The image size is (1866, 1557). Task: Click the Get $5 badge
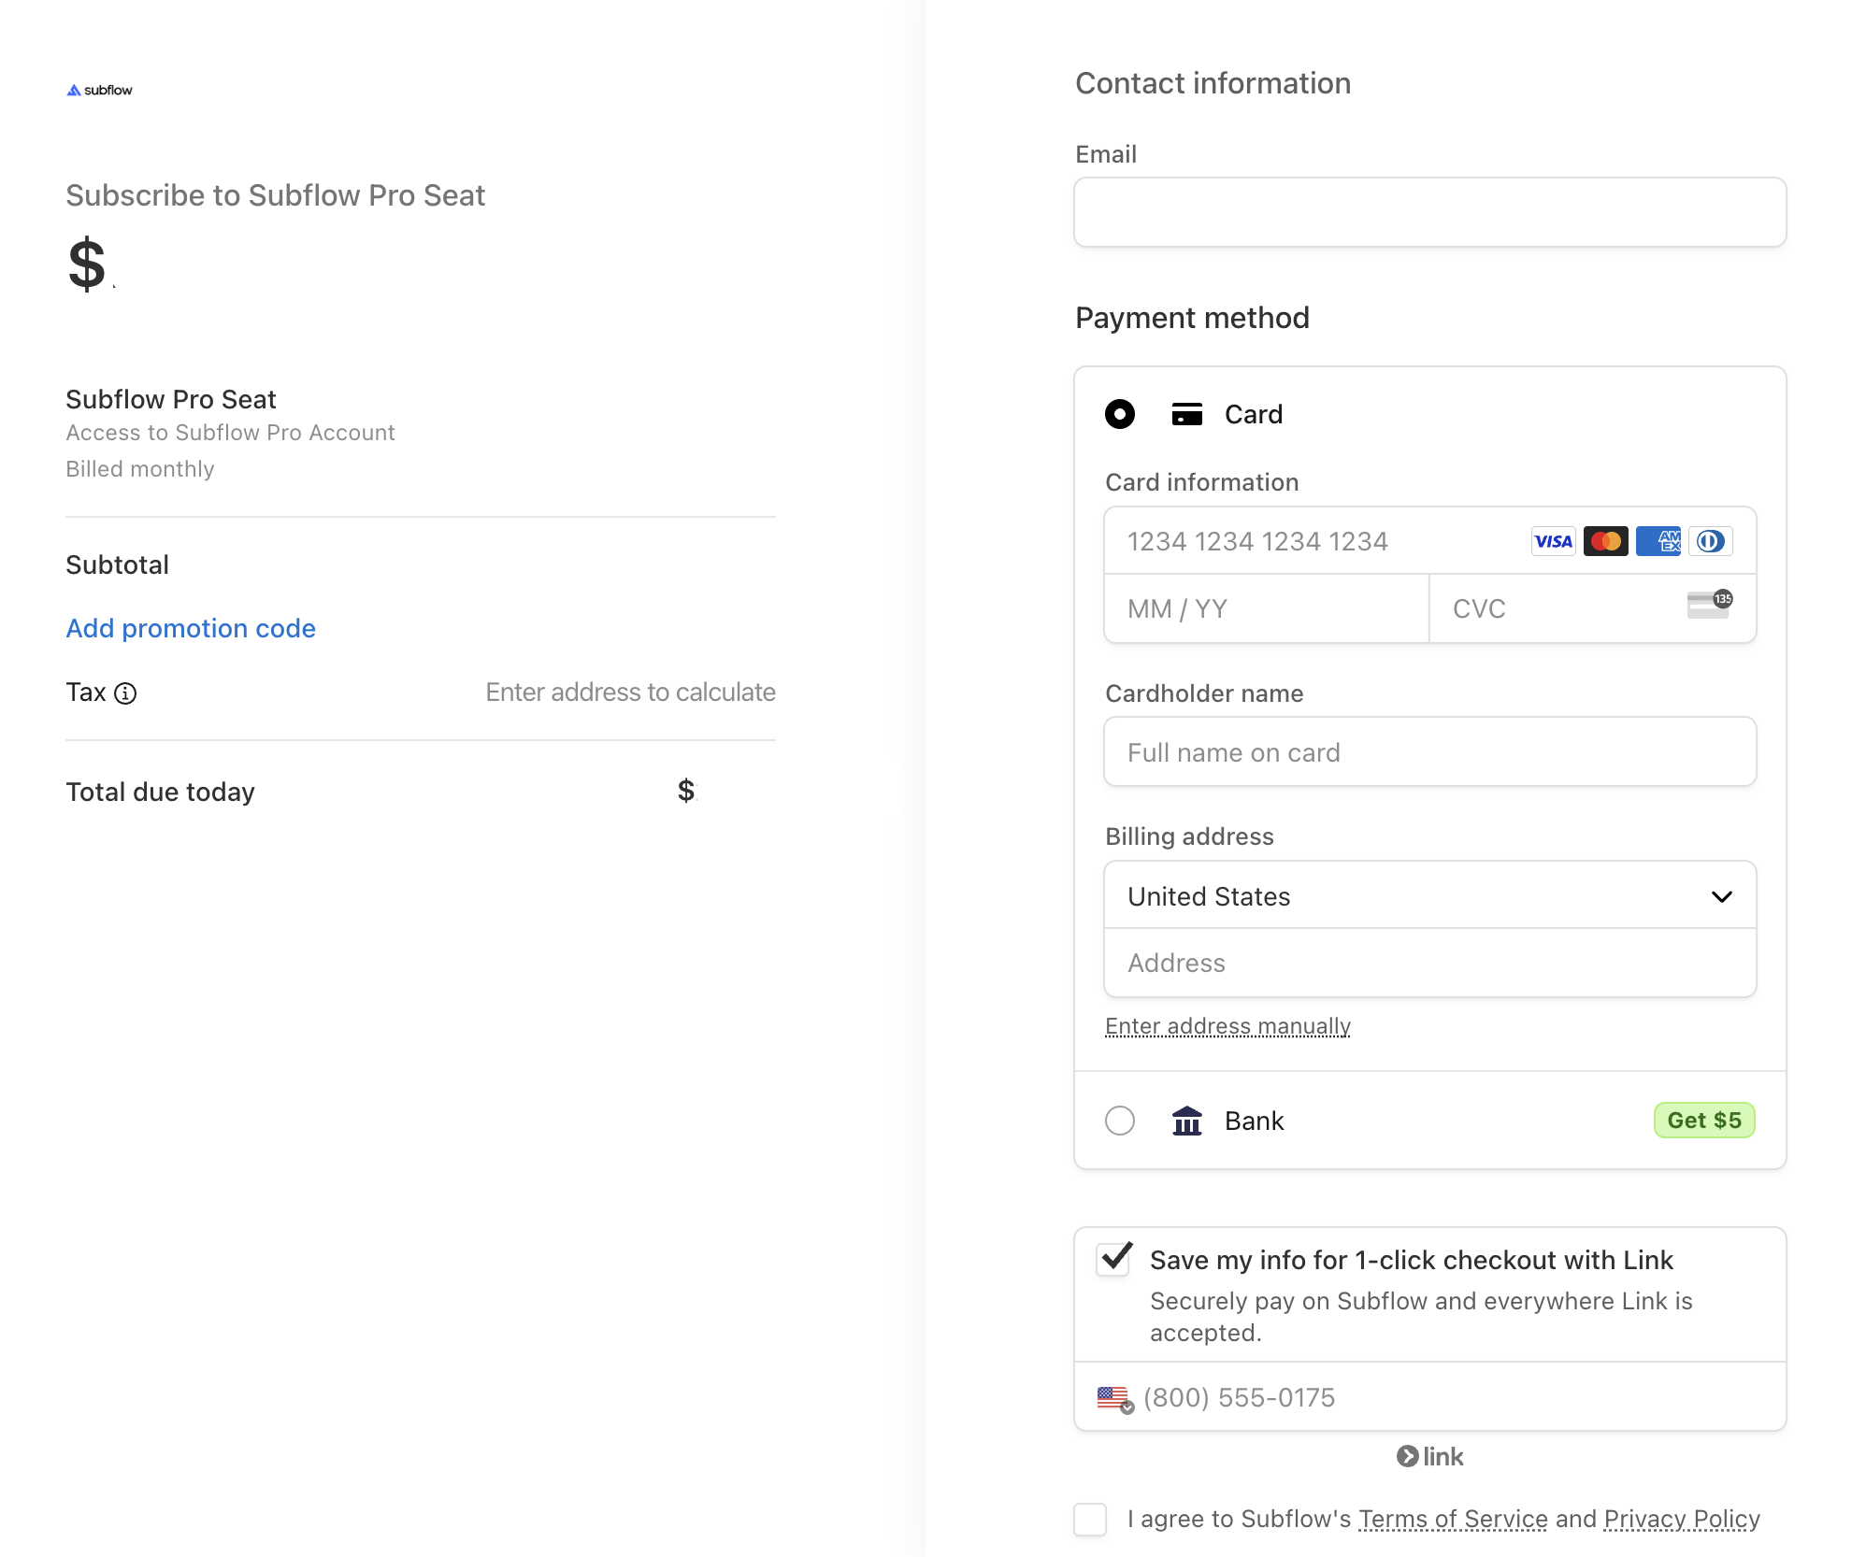(1704, 1121)
